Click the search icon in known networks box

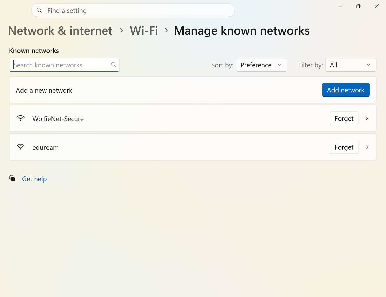point(114,65)
